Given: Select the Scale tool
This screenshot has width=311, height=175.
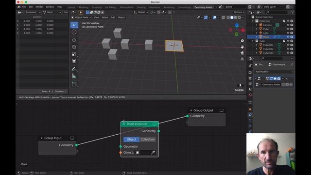Looking at the screenshot, I should click(x=74, y=54).
